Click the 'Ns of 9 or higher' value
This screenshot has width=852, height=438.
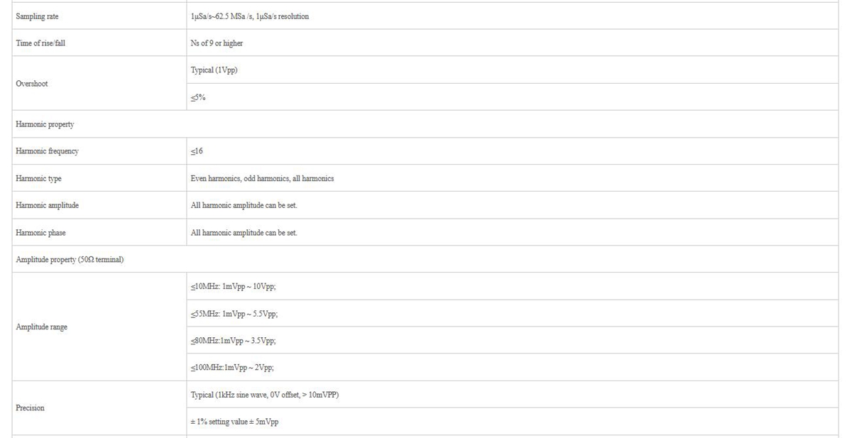tap(217, 43)
